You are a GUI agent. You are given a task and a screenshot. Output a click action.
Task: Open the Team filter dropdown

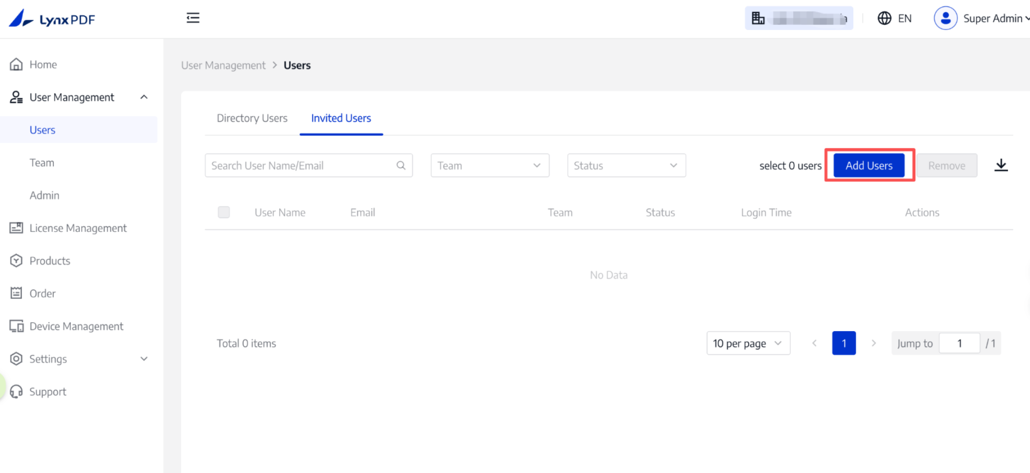[x=489, y=166]
